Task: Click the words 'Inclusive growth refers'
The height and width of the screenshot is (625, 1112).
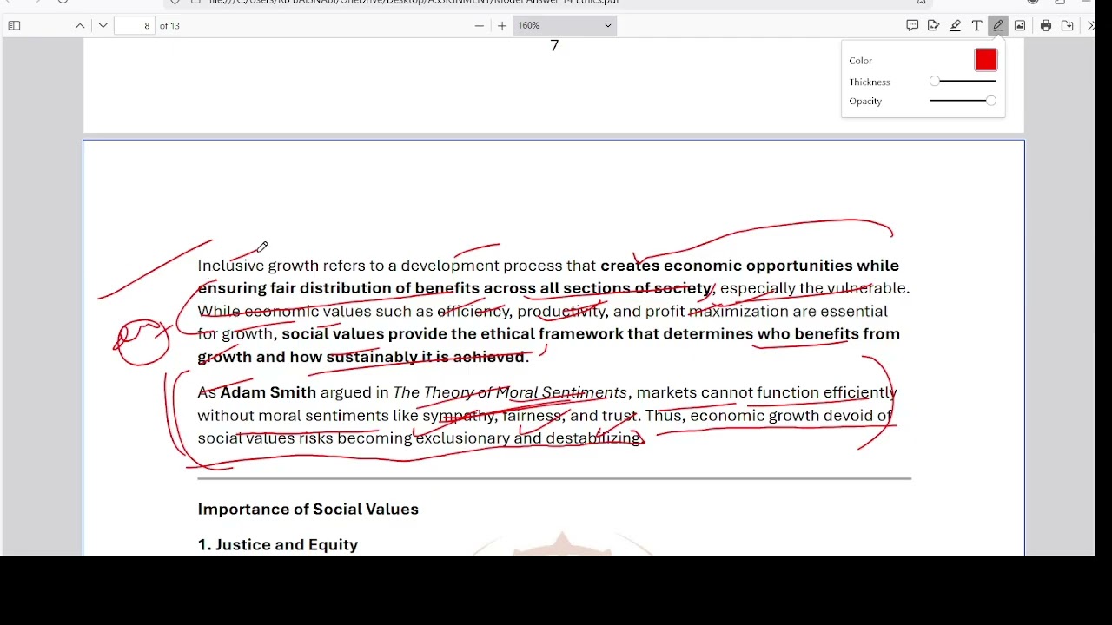Action: [x=270, y=266]
